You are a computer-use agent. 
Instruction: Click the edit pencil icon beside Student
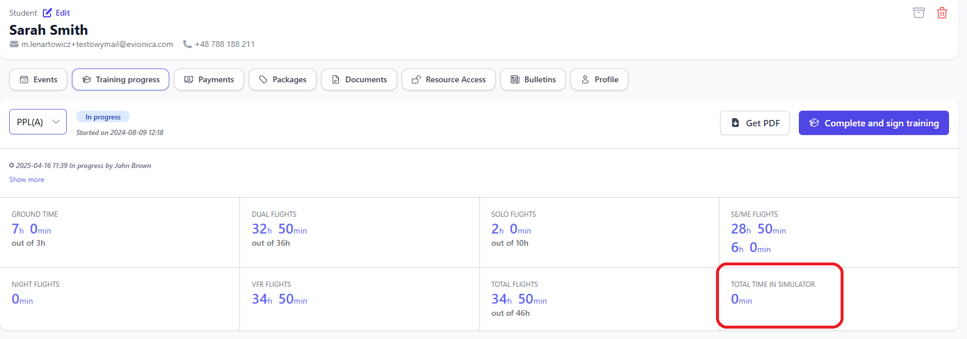pos(48,13)
